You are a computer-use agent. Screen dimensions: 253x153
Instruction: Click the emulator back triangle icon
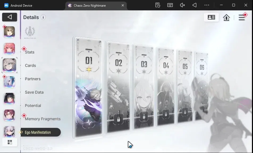click(195, 5)
